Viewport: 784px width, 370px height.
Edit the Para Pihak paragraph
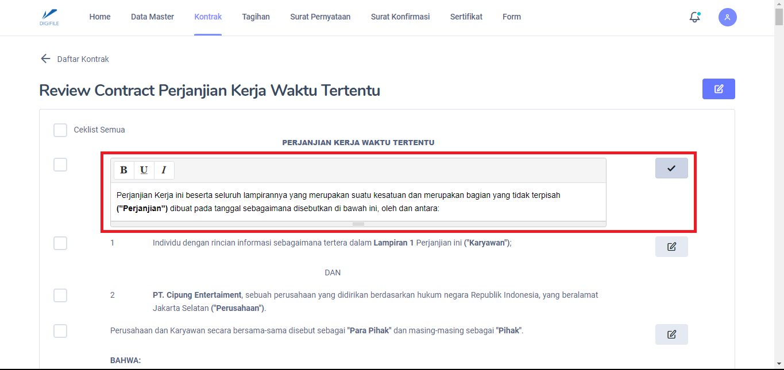[671, 334]
